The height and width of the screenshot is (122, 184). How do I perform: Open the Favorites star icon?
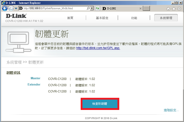pyautogui.click(x=173, y=9)
